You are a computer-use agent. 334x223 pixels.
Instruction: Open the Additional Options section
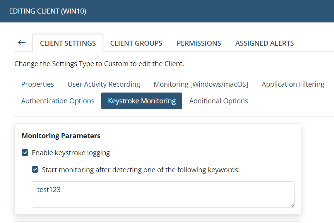[x=219, y=101]
